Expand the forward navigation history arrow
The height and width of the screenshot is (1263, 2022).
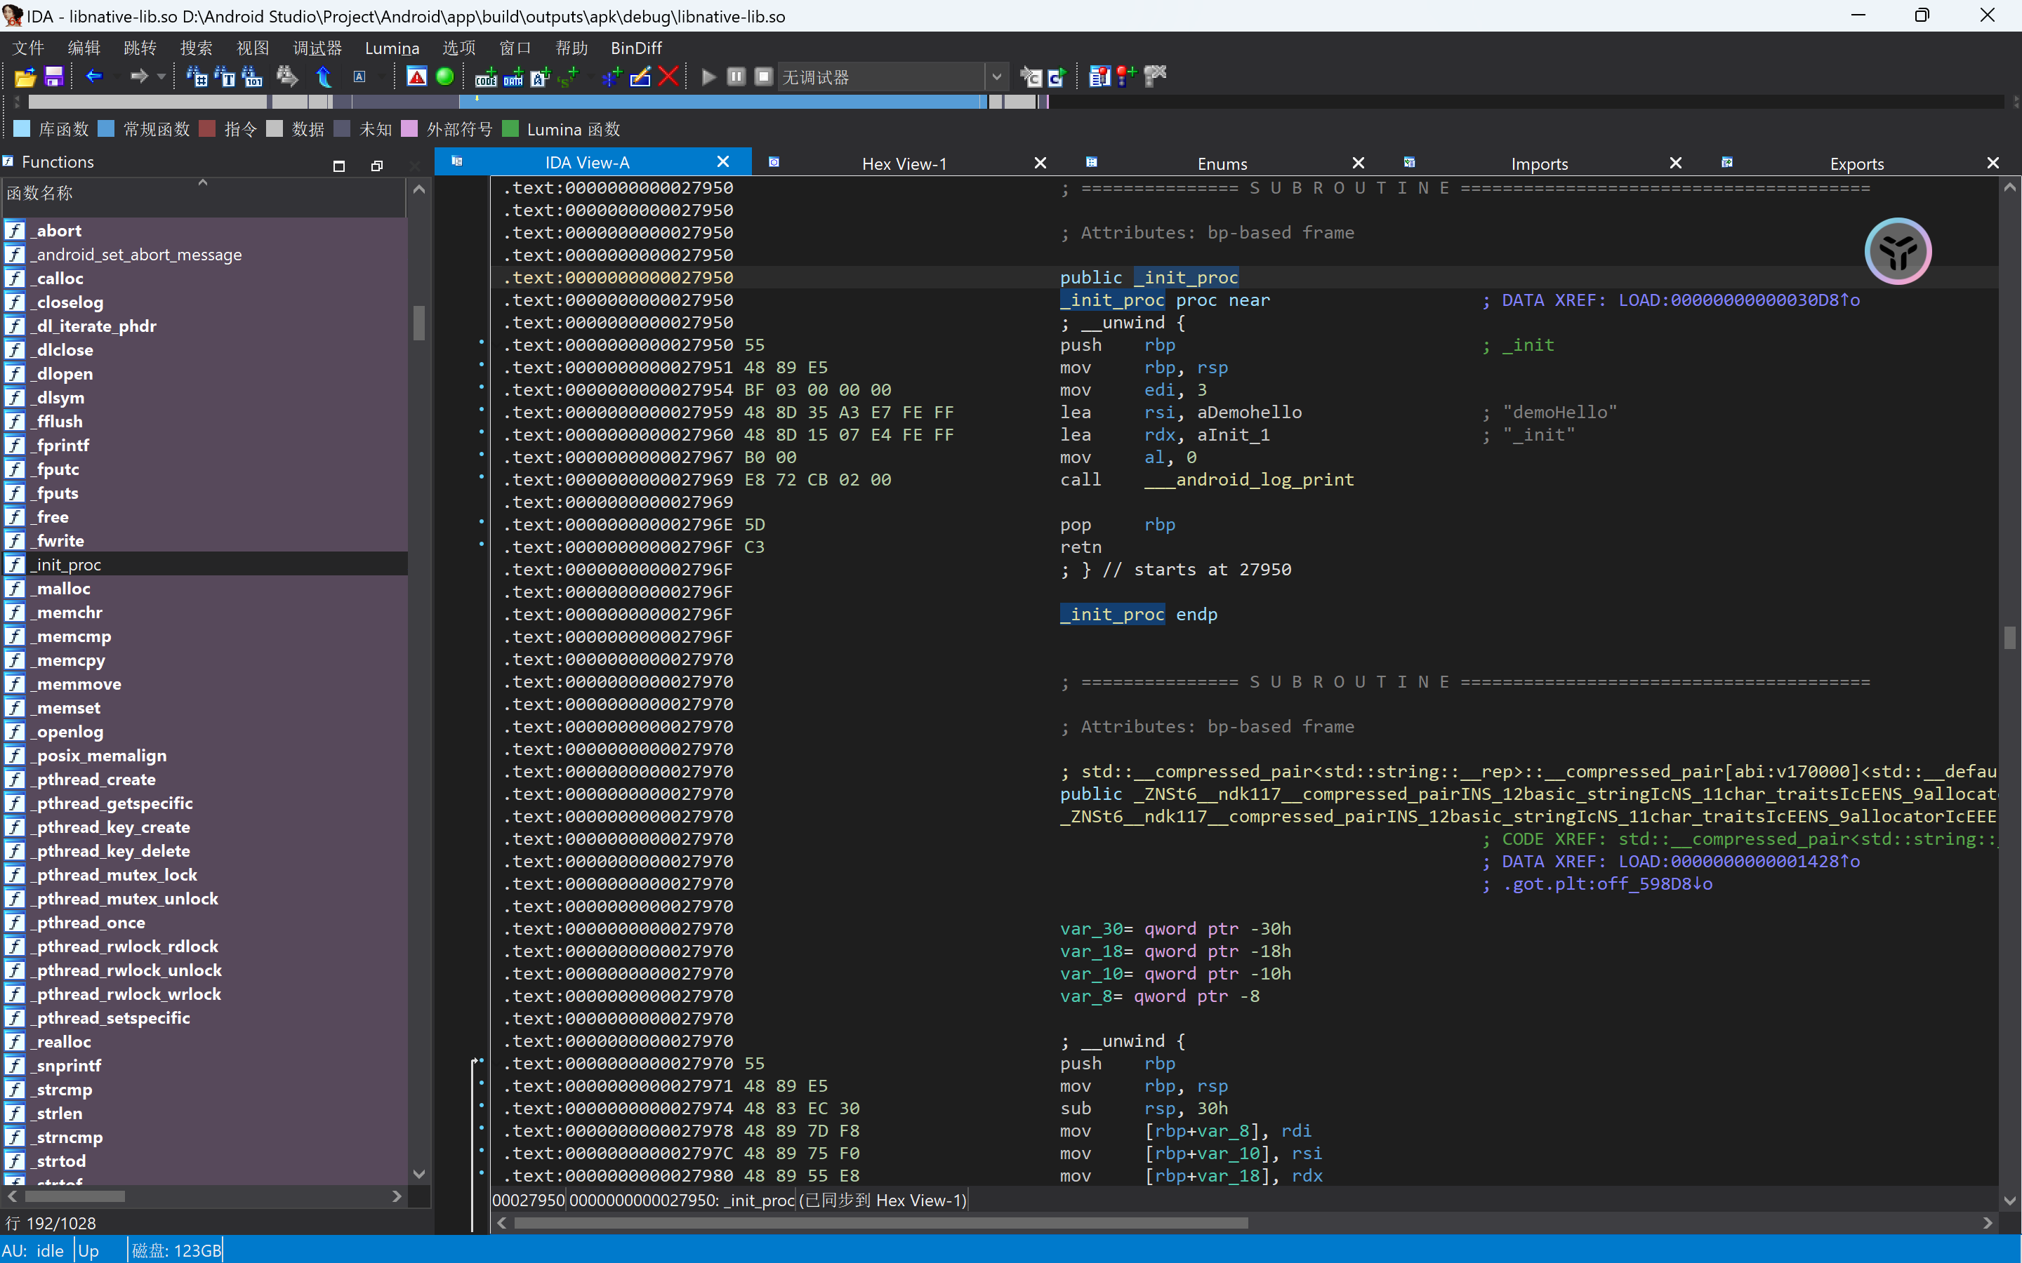(161, 77)
